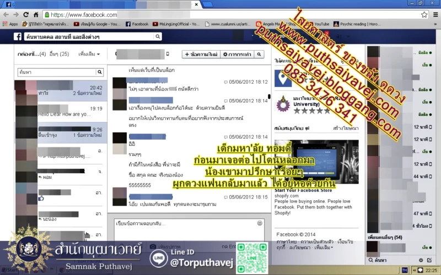
Task: Open the Facebook bookmark
Action: (137, 24)
